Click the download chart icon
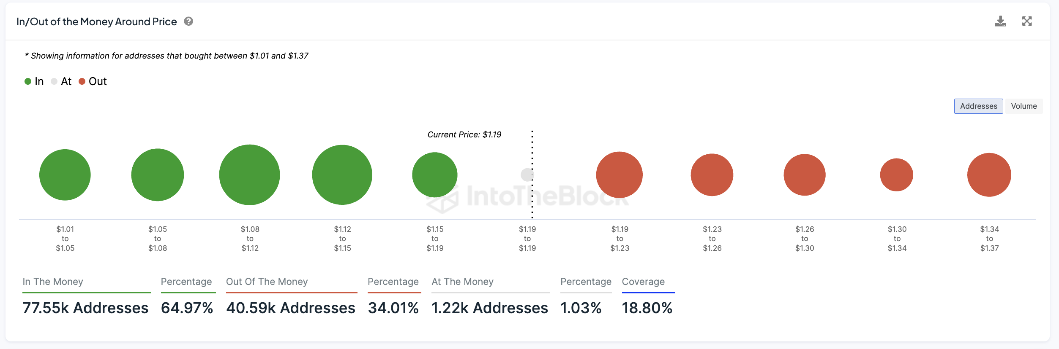 coord(1000,21)
